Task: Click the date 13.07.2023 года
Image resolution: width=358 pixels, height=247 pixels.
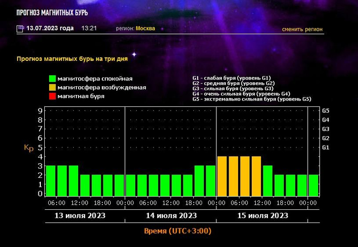Action: tap(50, 28)
